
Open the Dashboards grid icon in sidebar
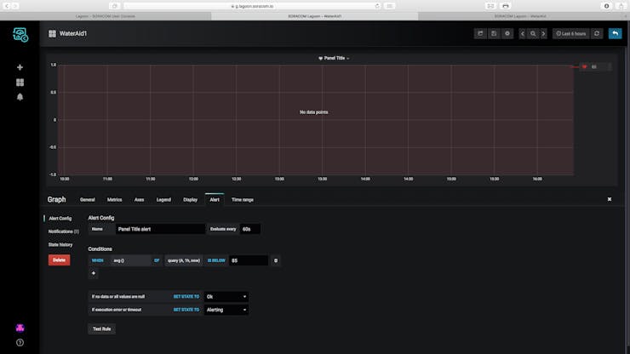point(20,82)
